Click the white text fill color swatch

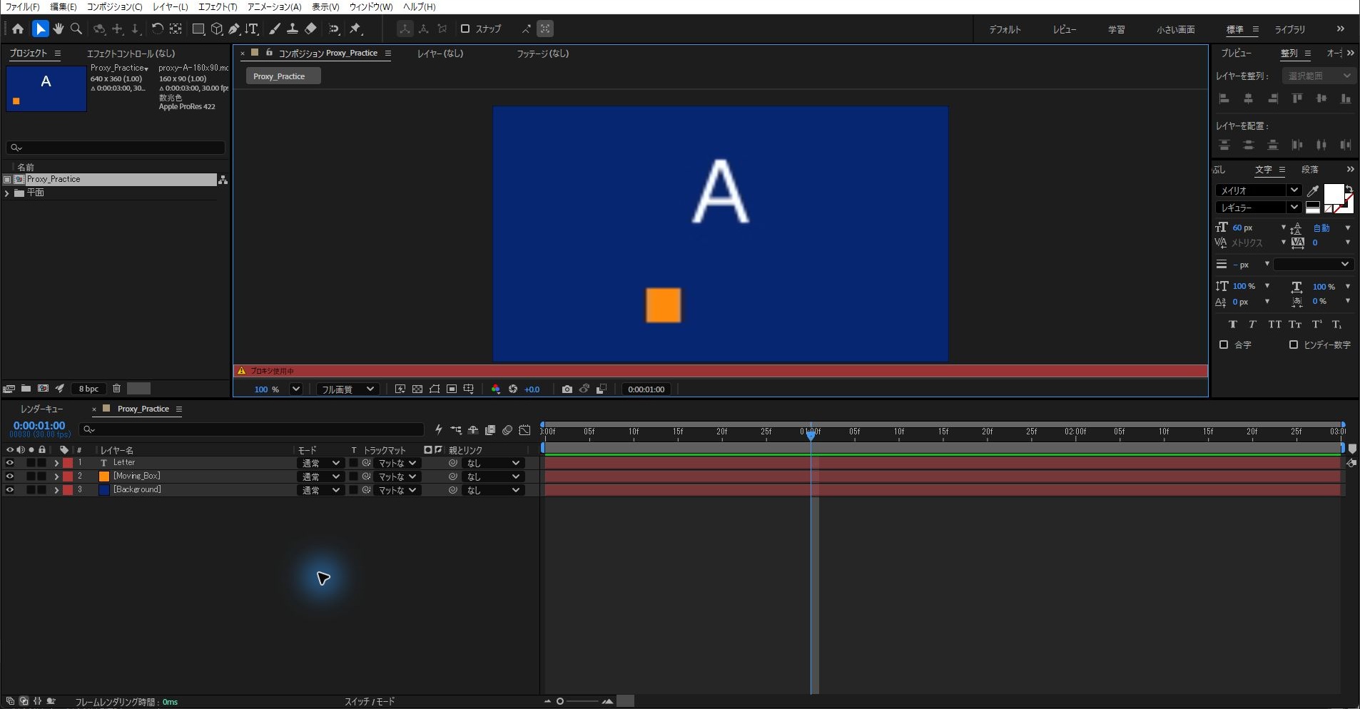click(x=1332, y=193)
